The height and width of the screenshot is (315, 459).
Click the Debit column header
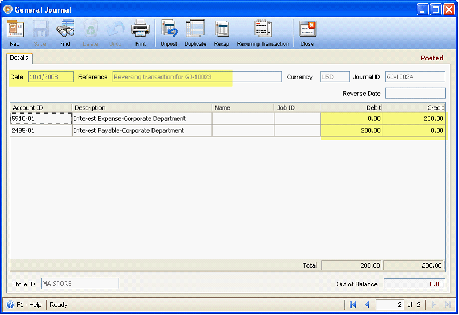coord(352,108)
